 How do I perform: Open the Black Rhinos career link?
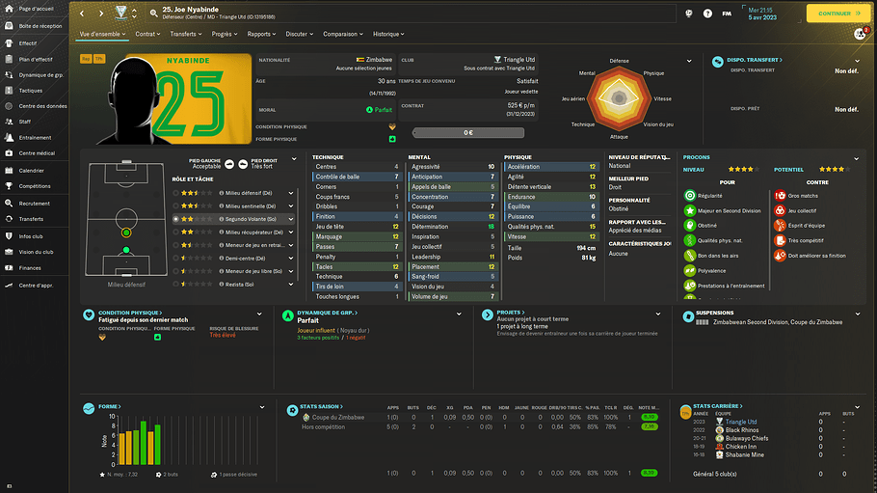742,430
